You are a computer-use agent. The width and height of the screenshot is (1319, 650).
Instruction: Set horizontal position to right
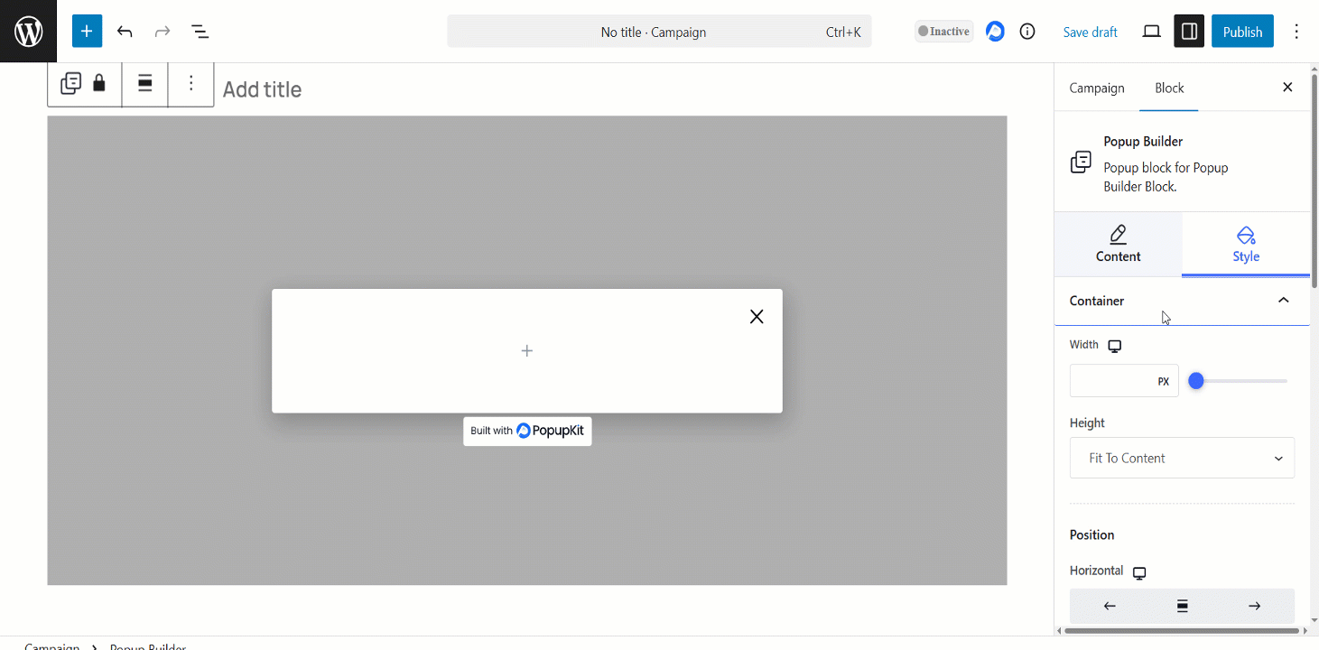(x=1254, y=606)
